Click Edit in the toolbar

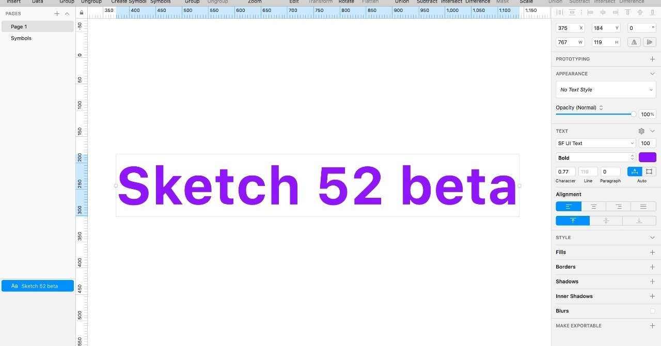pos(294,2)
